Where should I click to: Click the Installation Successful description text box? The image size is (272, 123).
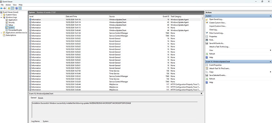[115, 110]
